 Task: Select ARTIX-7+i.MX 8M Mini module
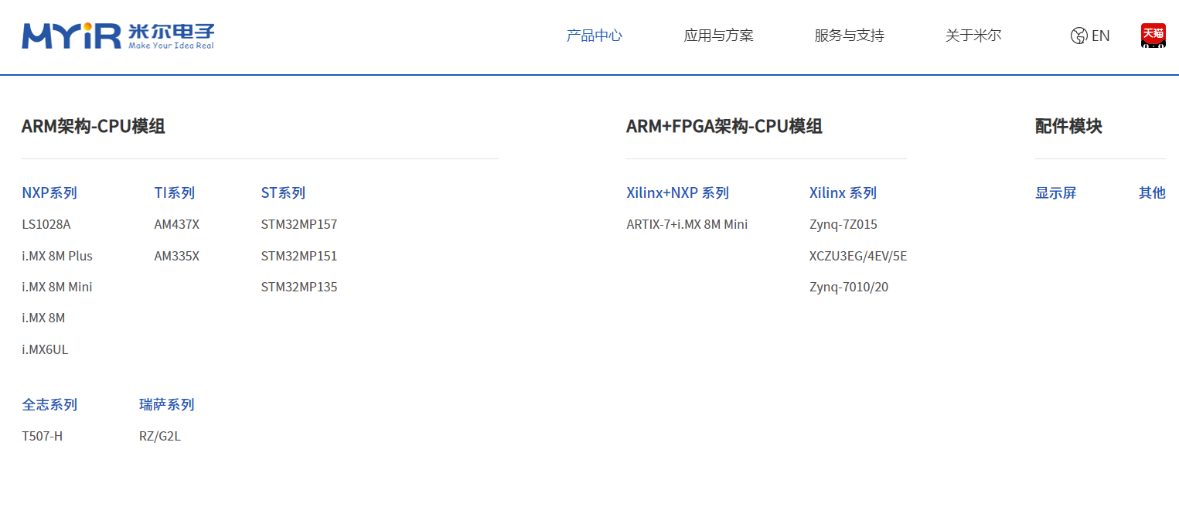point(687,225)
